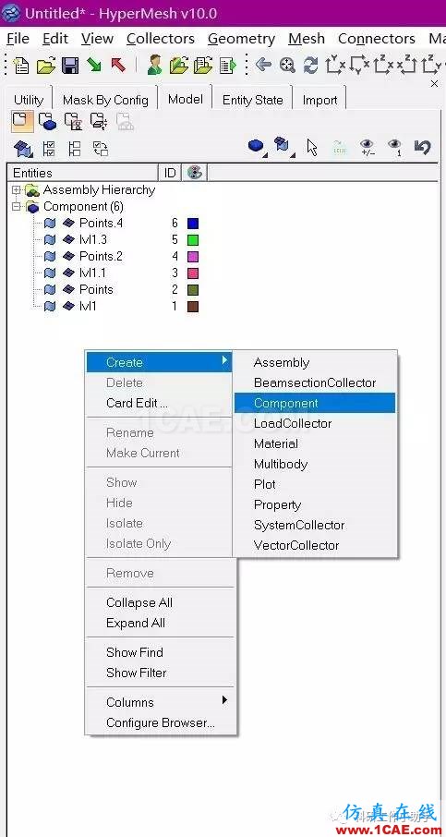Viewport: 446px width, 837px height.
Task: Click the zoom fit magnifier icon
Action: [287, 65]
